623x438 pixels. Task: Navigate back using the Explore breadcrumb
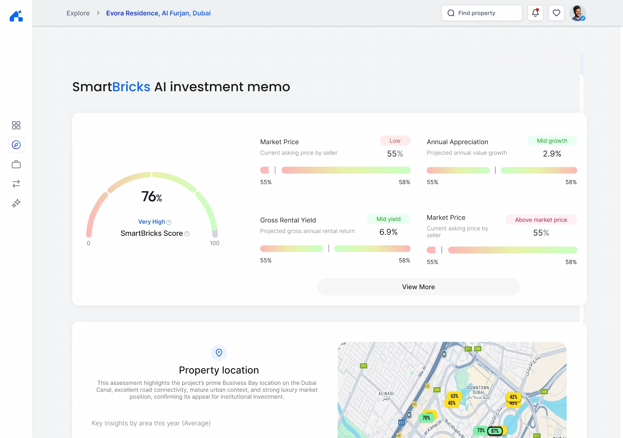[x=78, y=13]
